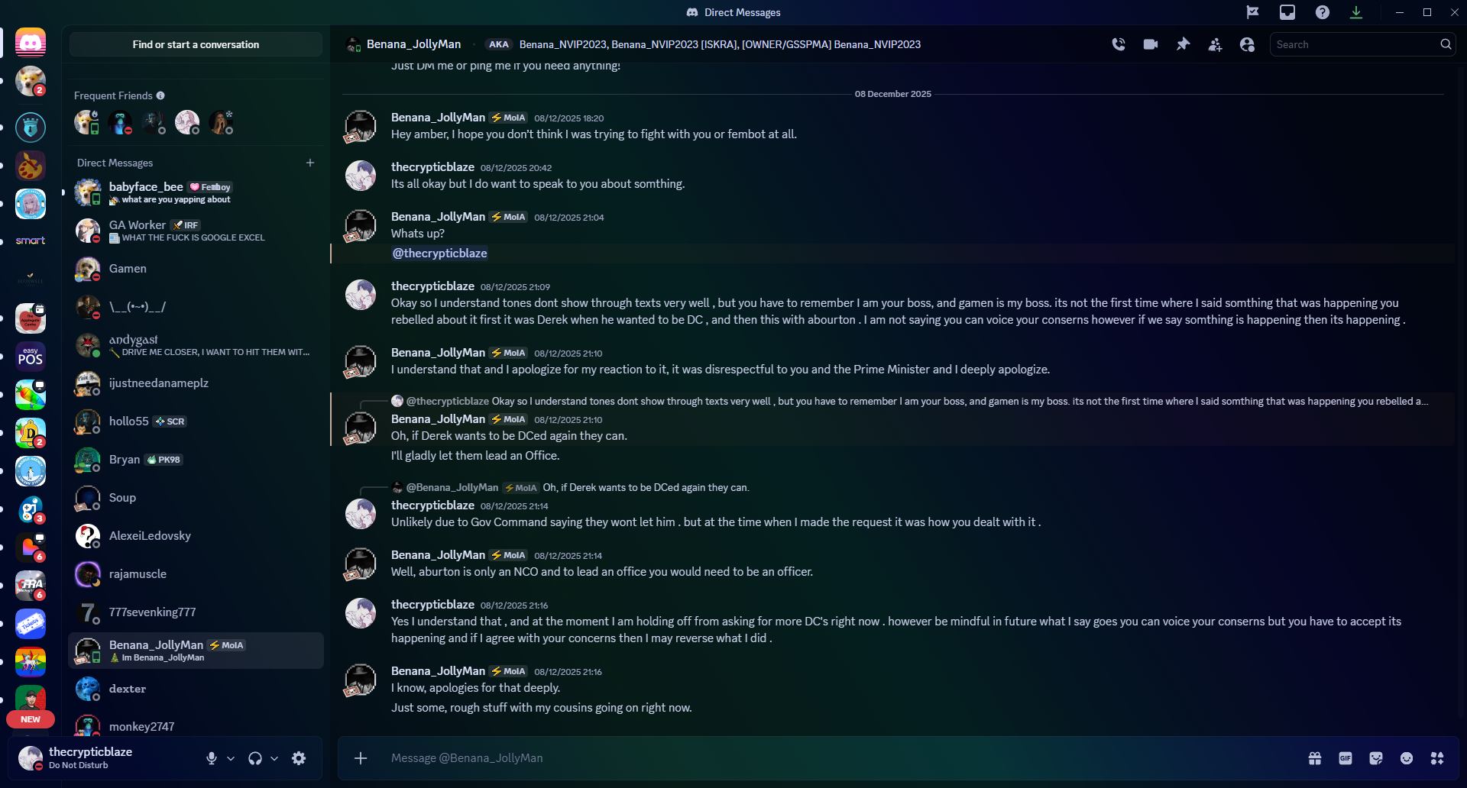This screenshot has height=788, width=1467.
Task: Mute the microphone
Action: click(x=212, y=758)
